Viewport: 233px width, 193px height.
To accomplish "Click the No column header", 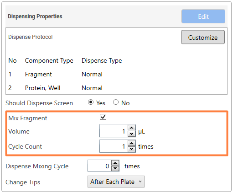I will pyautogui.click(x=12, y=60).
